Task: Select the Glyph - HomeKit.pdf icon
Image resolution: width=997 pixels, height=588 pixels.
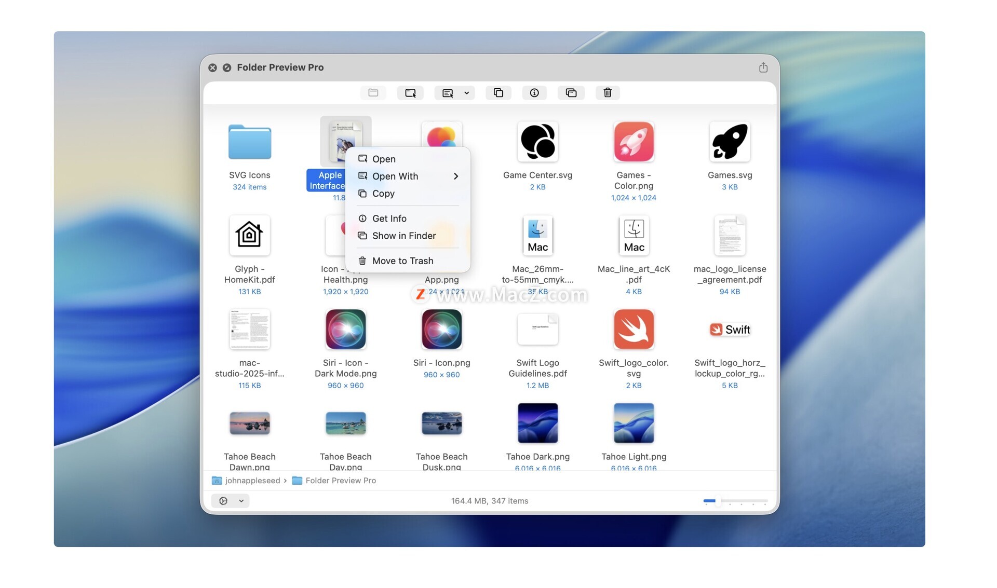Action: [x=250, y=235]
